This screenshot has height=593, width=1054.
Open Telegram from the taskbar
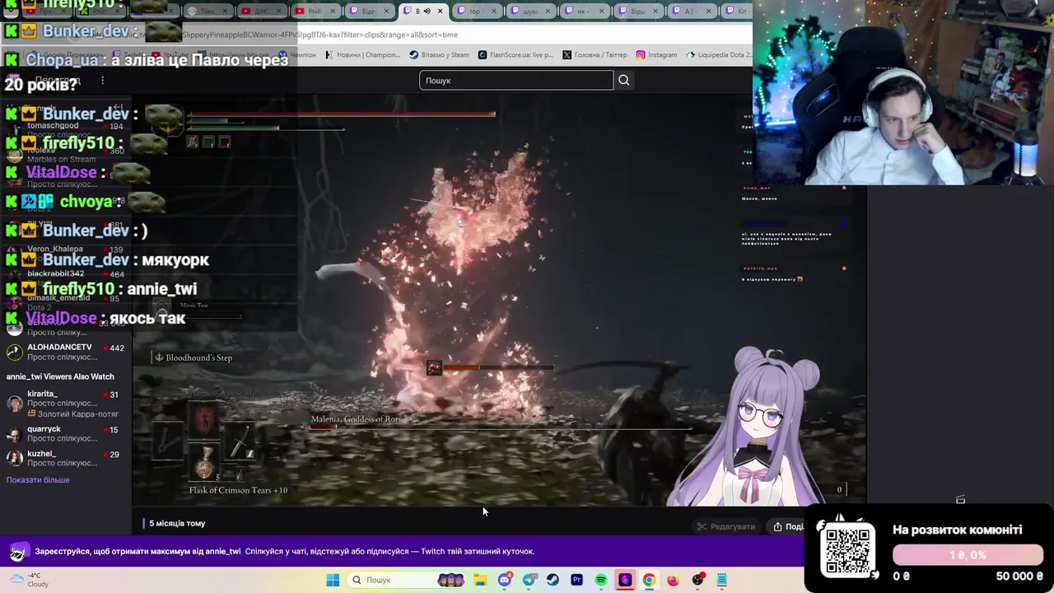(529, 580)
